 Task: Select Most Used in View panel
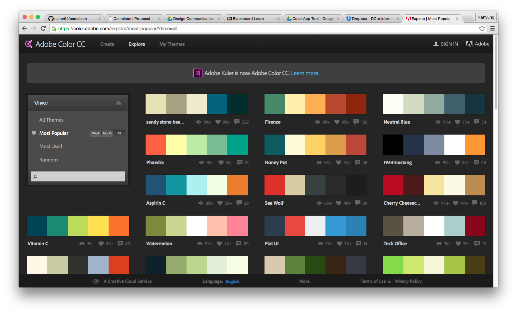pyautogui.click(x=51, y=146)
